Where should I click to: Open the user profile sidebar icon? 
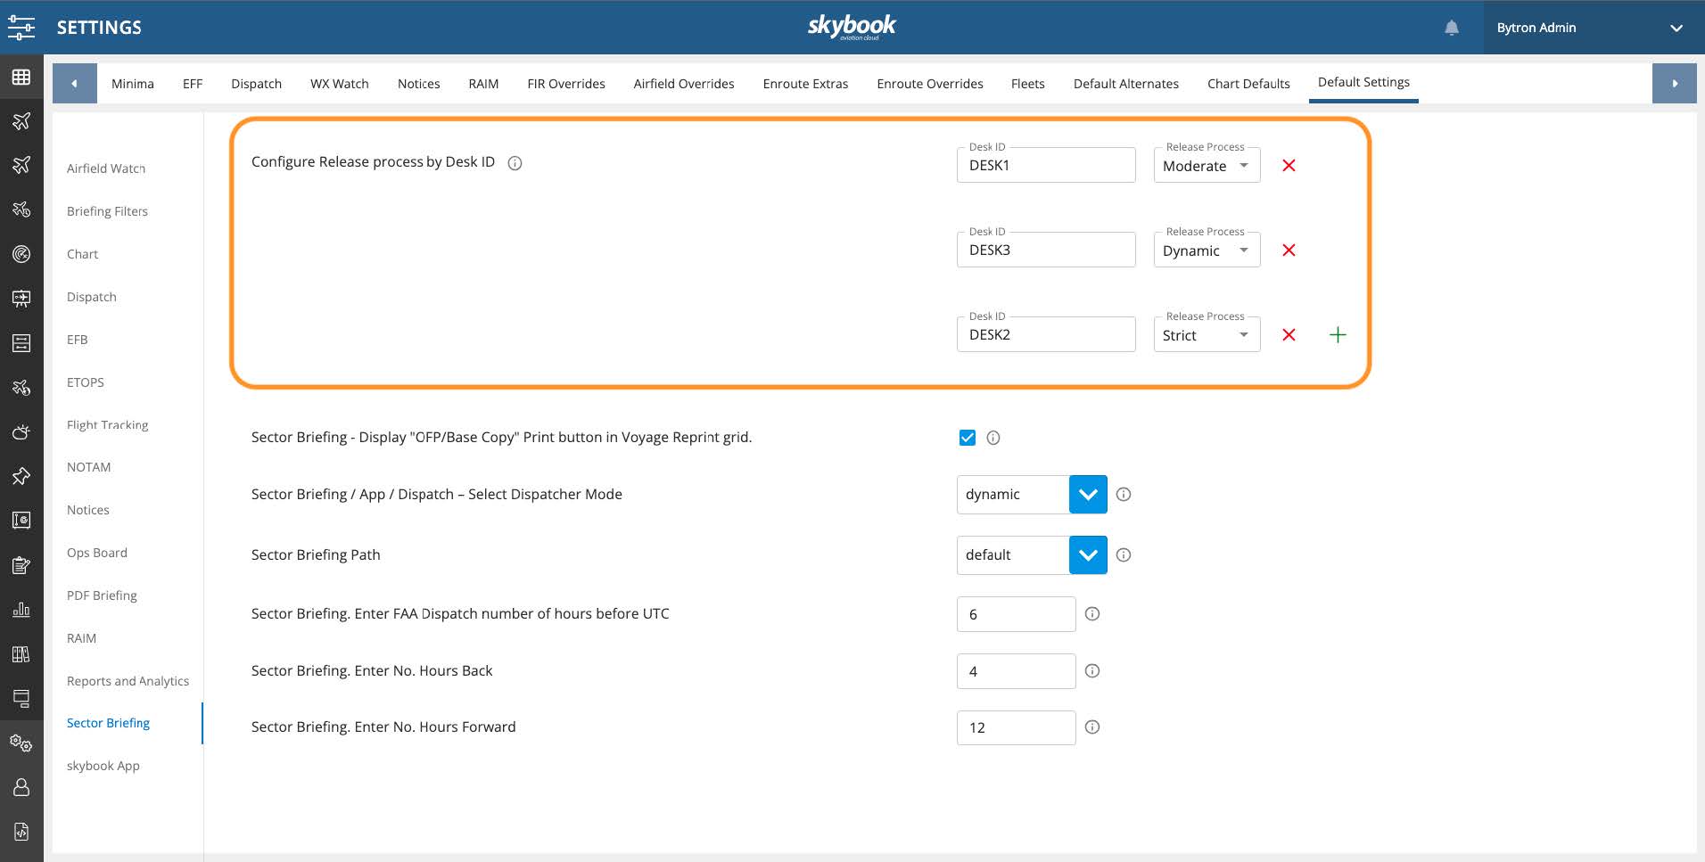pos(21,787)
